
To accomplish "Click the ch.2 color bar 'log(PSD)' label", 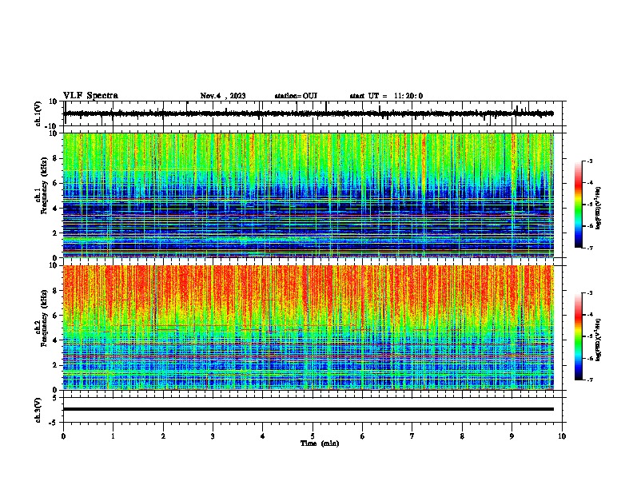I will pyautogui.click(x=599, y=340).
